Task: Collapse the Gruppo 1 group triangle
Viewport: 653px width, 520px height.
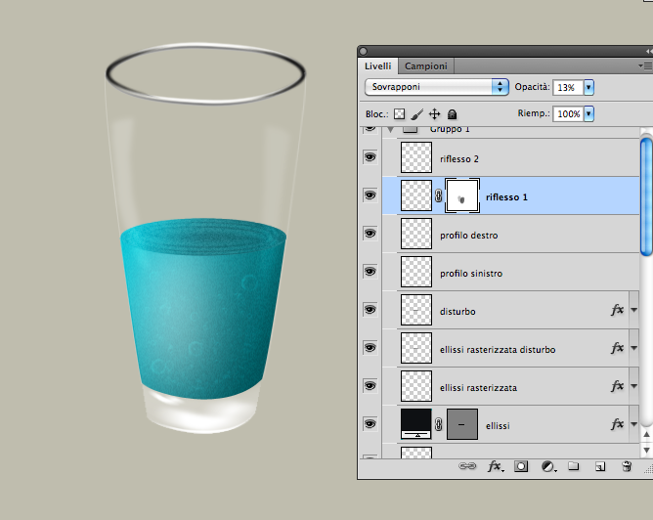Action: [x=390, y=129]
